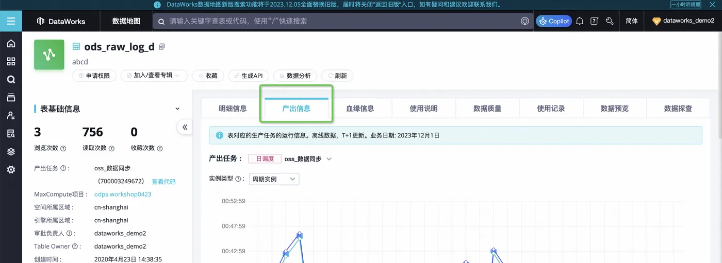Click the 数据分析 button
The image size is (722, 263).
pos(294,76)
